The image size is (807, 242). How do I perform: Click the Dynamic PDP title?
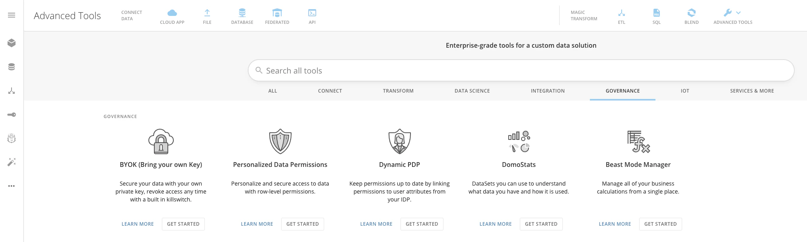[x=400, y=165]
